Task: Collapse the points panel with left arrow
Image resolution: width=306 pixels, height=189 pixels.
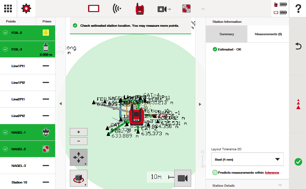Action: click(x=60, y=104)
